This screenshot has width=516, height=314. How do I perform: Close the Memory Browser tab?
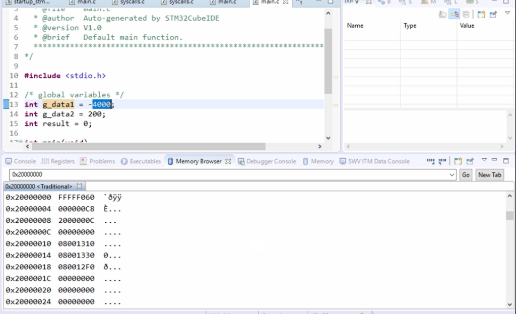228,161
